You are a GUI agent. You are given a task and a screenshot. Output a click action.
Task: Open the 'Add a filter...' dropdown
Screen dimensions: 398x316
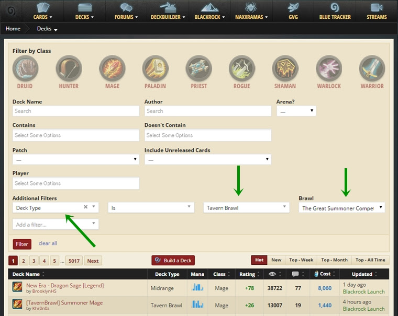pos(56,224)
